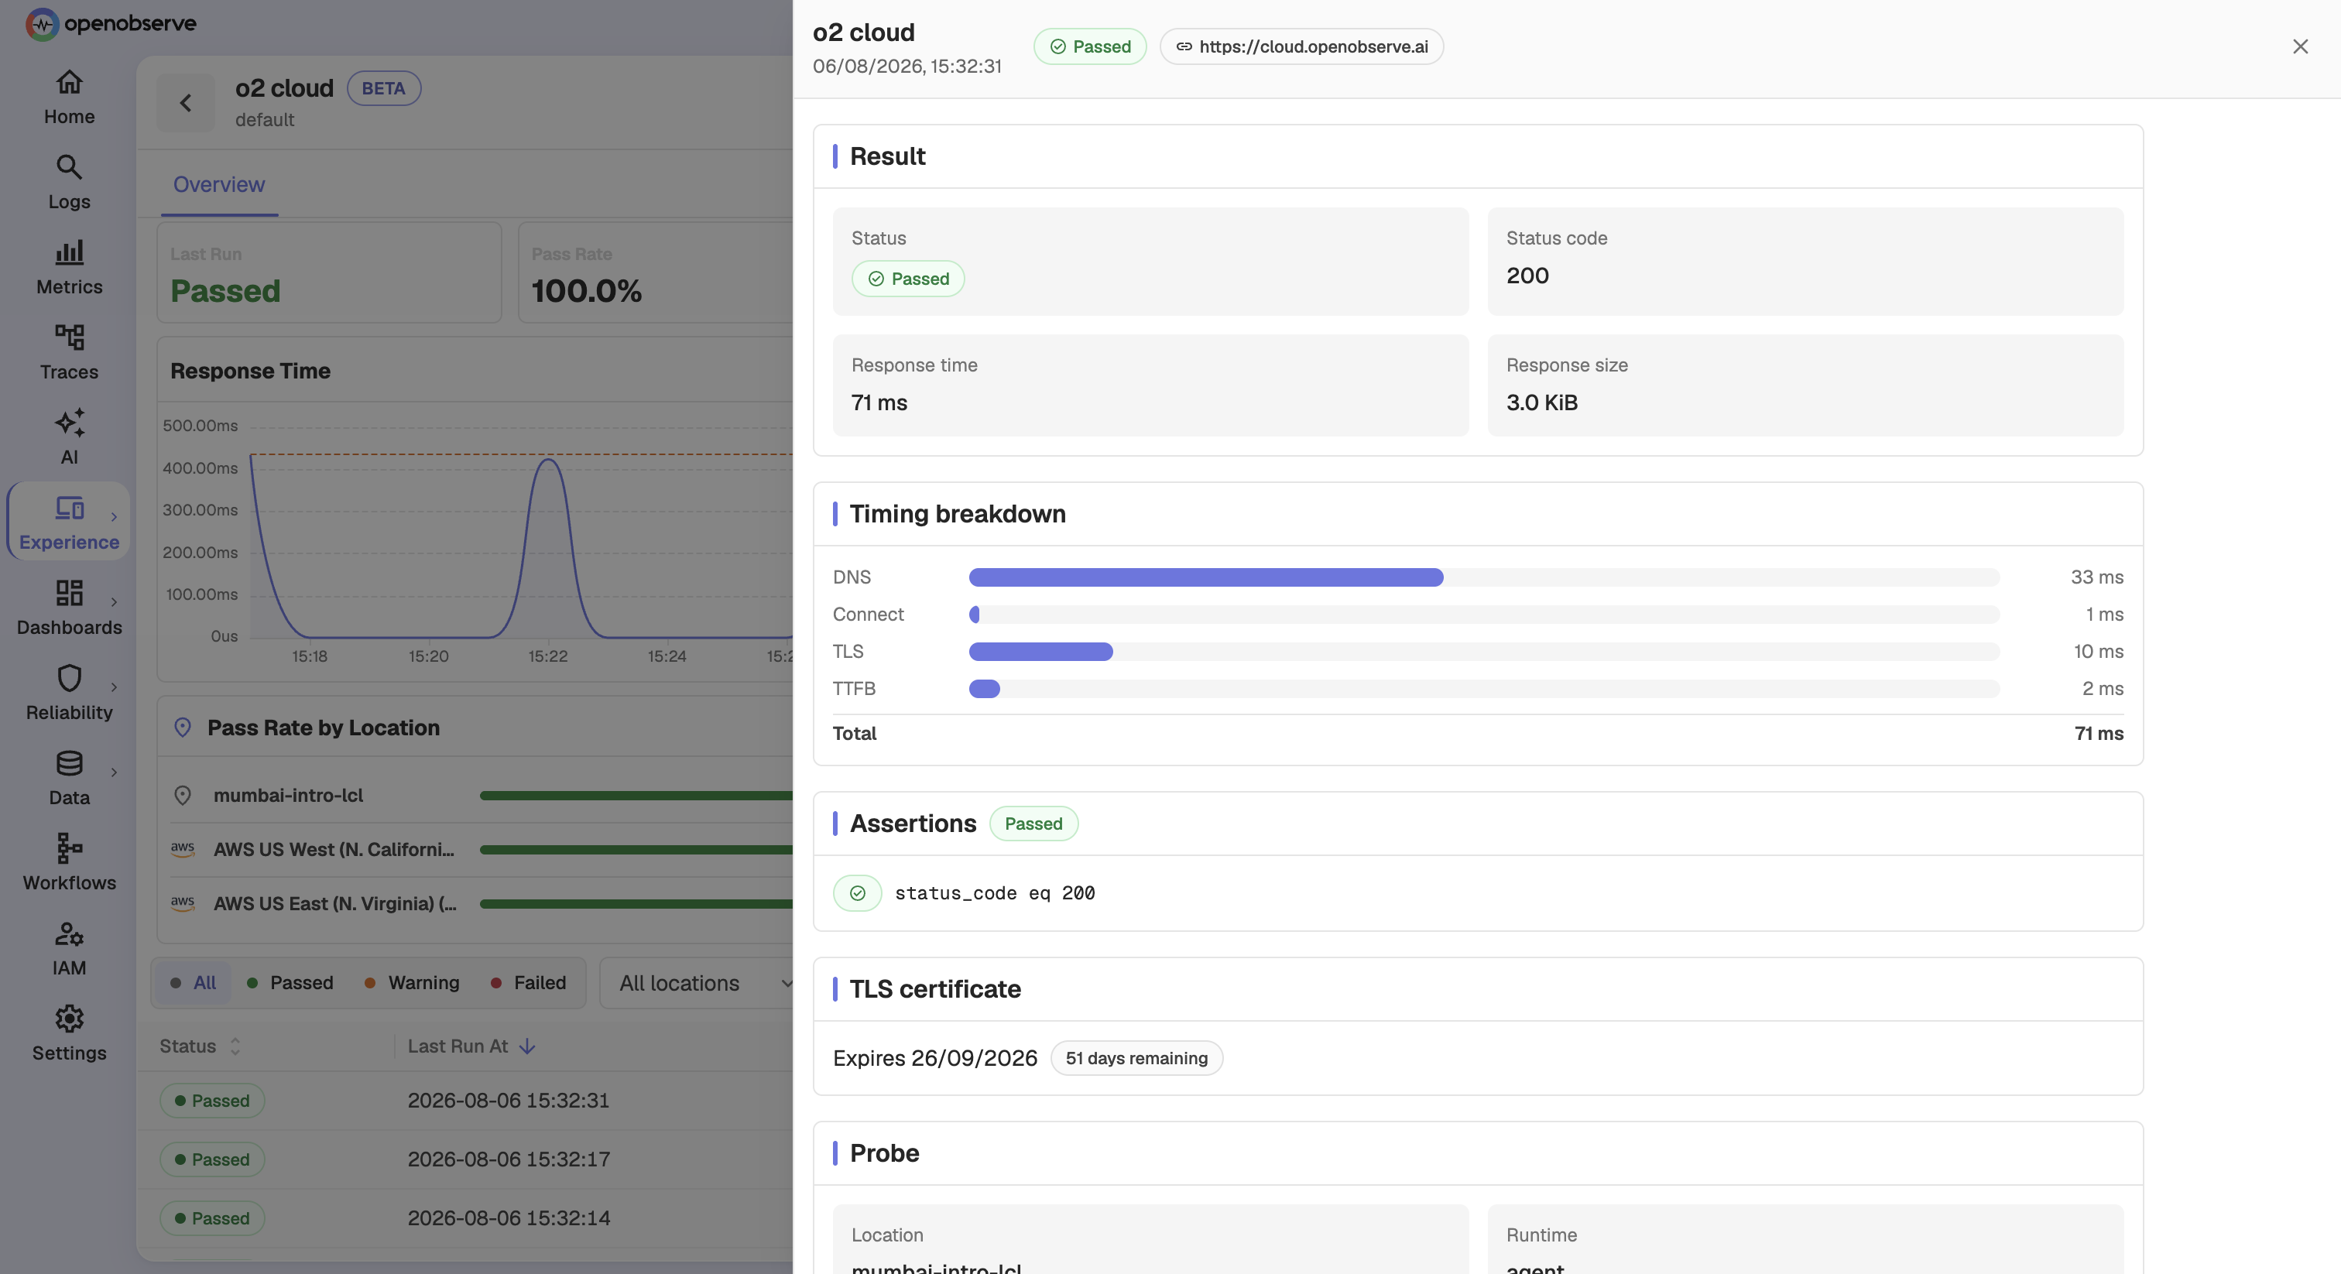Expand the Dashboards submenu chevron
This screenshot has height=1274, width=2341.
[114, 601]
